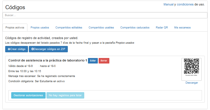Open Gestionar autorizaciones
Screen dimensions: 210x110
coord(28,95)
